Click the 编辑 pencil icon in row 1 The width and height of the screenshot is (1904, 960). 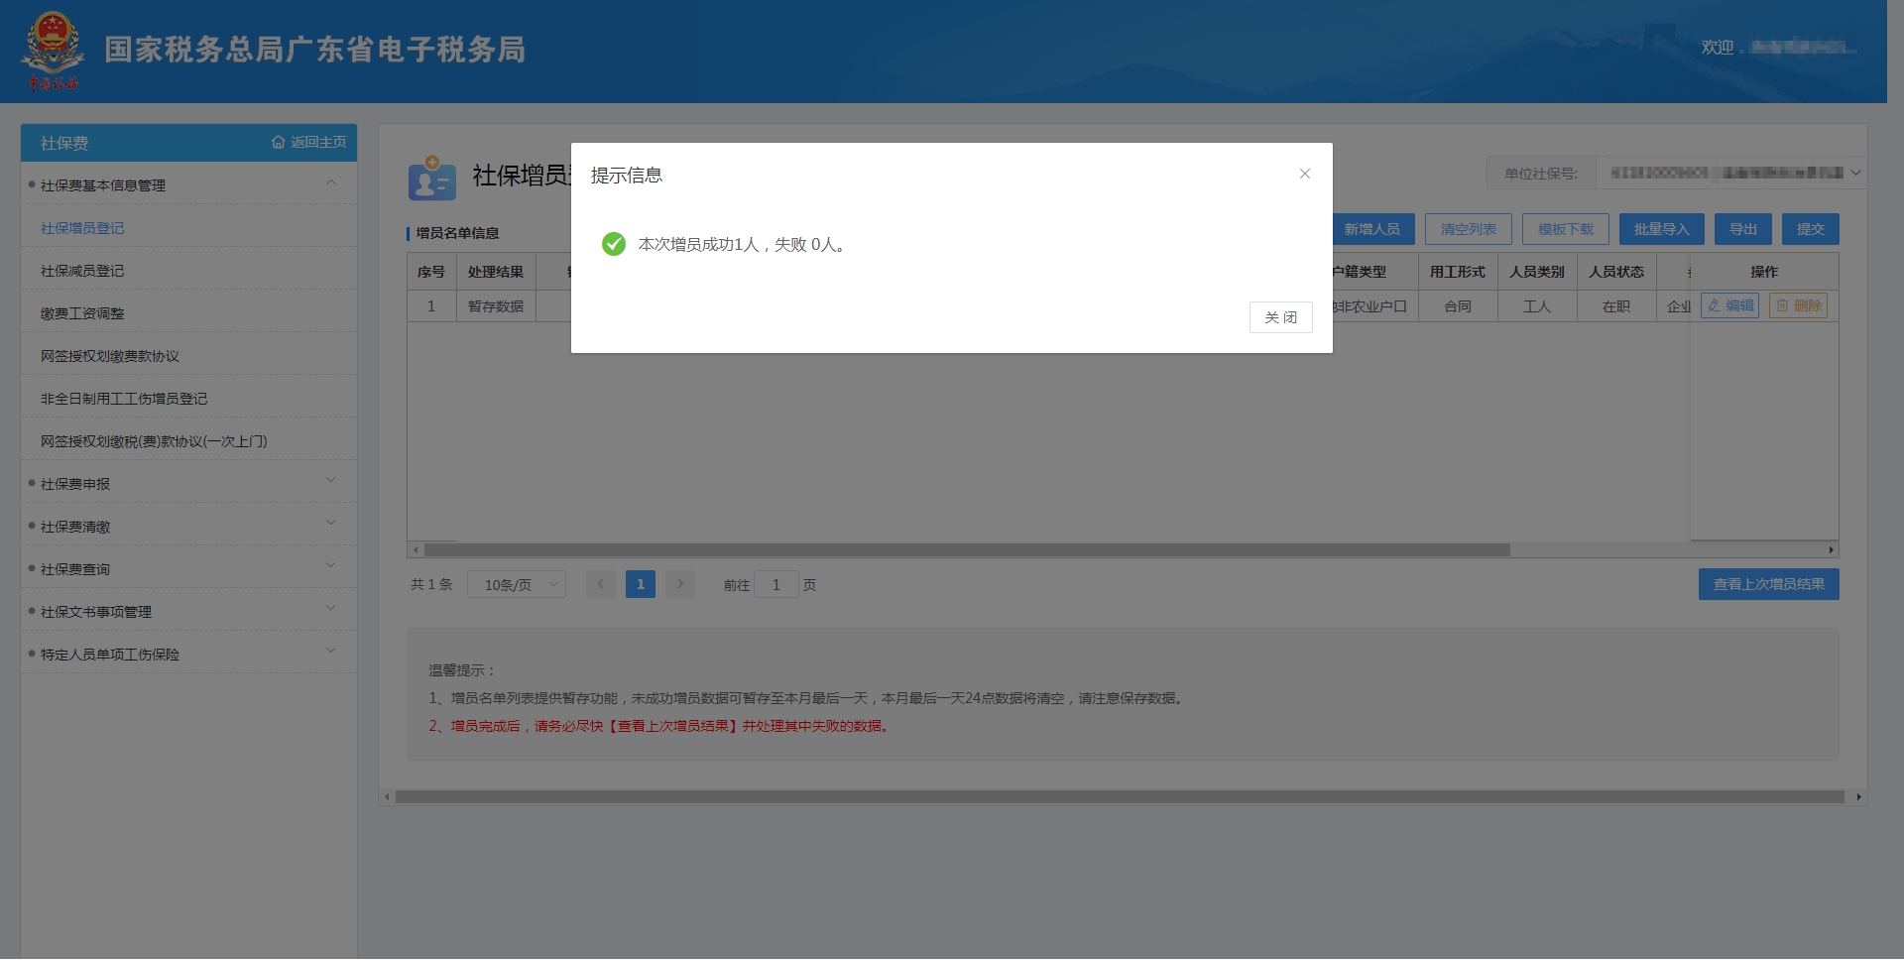point(1715,305)
